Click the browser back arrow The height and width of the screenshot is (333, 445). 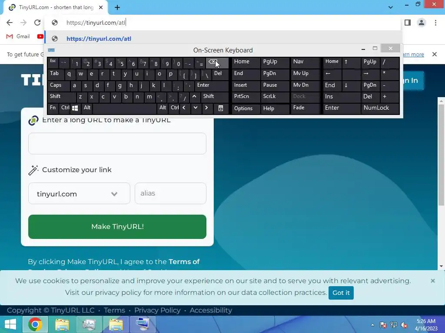[10, 23]
